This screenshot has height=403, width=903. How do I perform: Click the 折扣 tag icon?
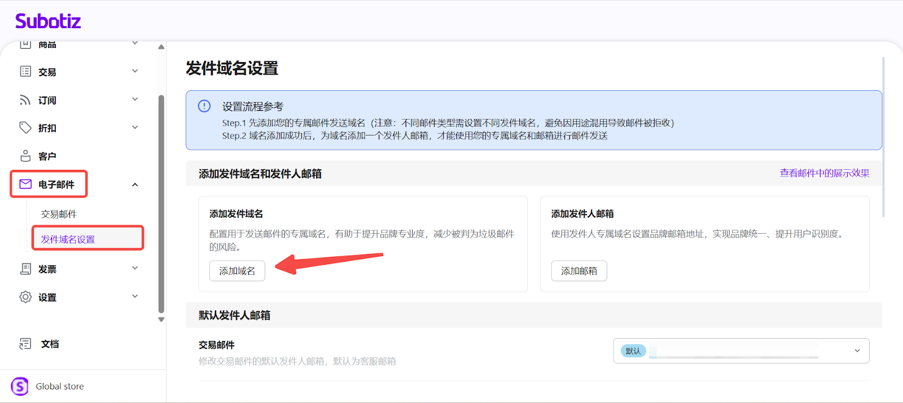(25, 128)
